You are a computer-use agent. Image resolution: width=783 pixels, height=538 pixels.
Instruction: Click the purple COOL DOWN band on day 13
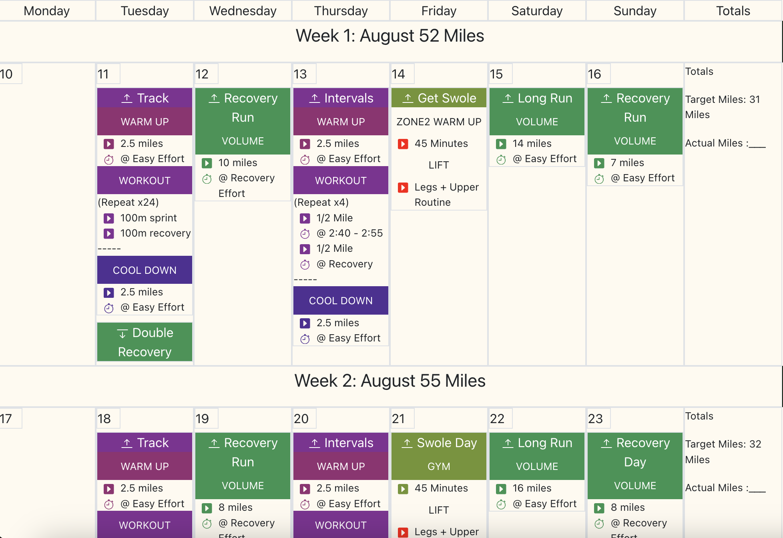click(341, 301)
